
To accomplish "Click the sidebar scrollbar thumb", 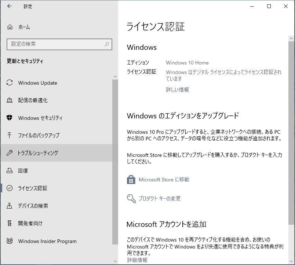I will pos(115,162).
